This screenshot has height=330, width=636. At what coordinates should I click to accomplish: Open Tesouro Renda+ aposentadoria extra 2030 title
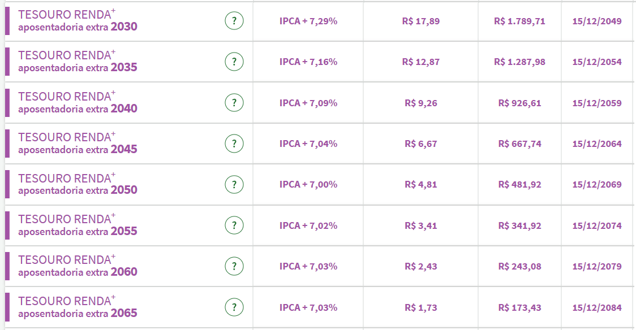pyautogui.click(x=78, y=21)
